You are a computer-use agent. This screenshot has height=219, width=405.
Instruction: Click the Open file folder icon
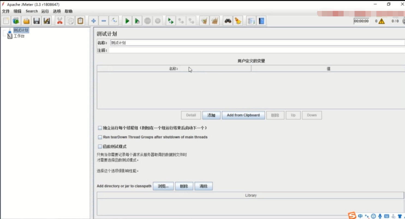(26, 21)
